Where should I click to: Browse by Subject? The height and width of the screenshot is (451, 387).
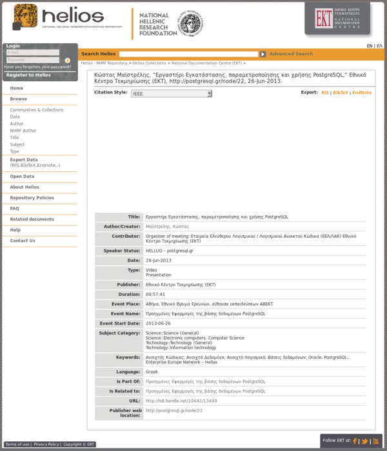17,144
